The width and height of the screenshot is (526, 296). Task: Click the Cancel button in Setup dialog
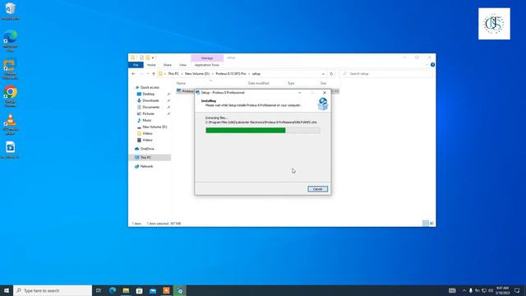pos(317,189)
